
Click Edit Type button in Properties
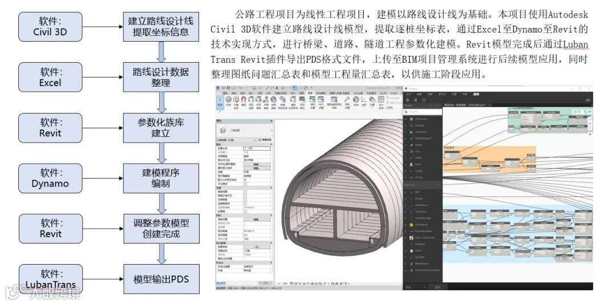[265, 140]
